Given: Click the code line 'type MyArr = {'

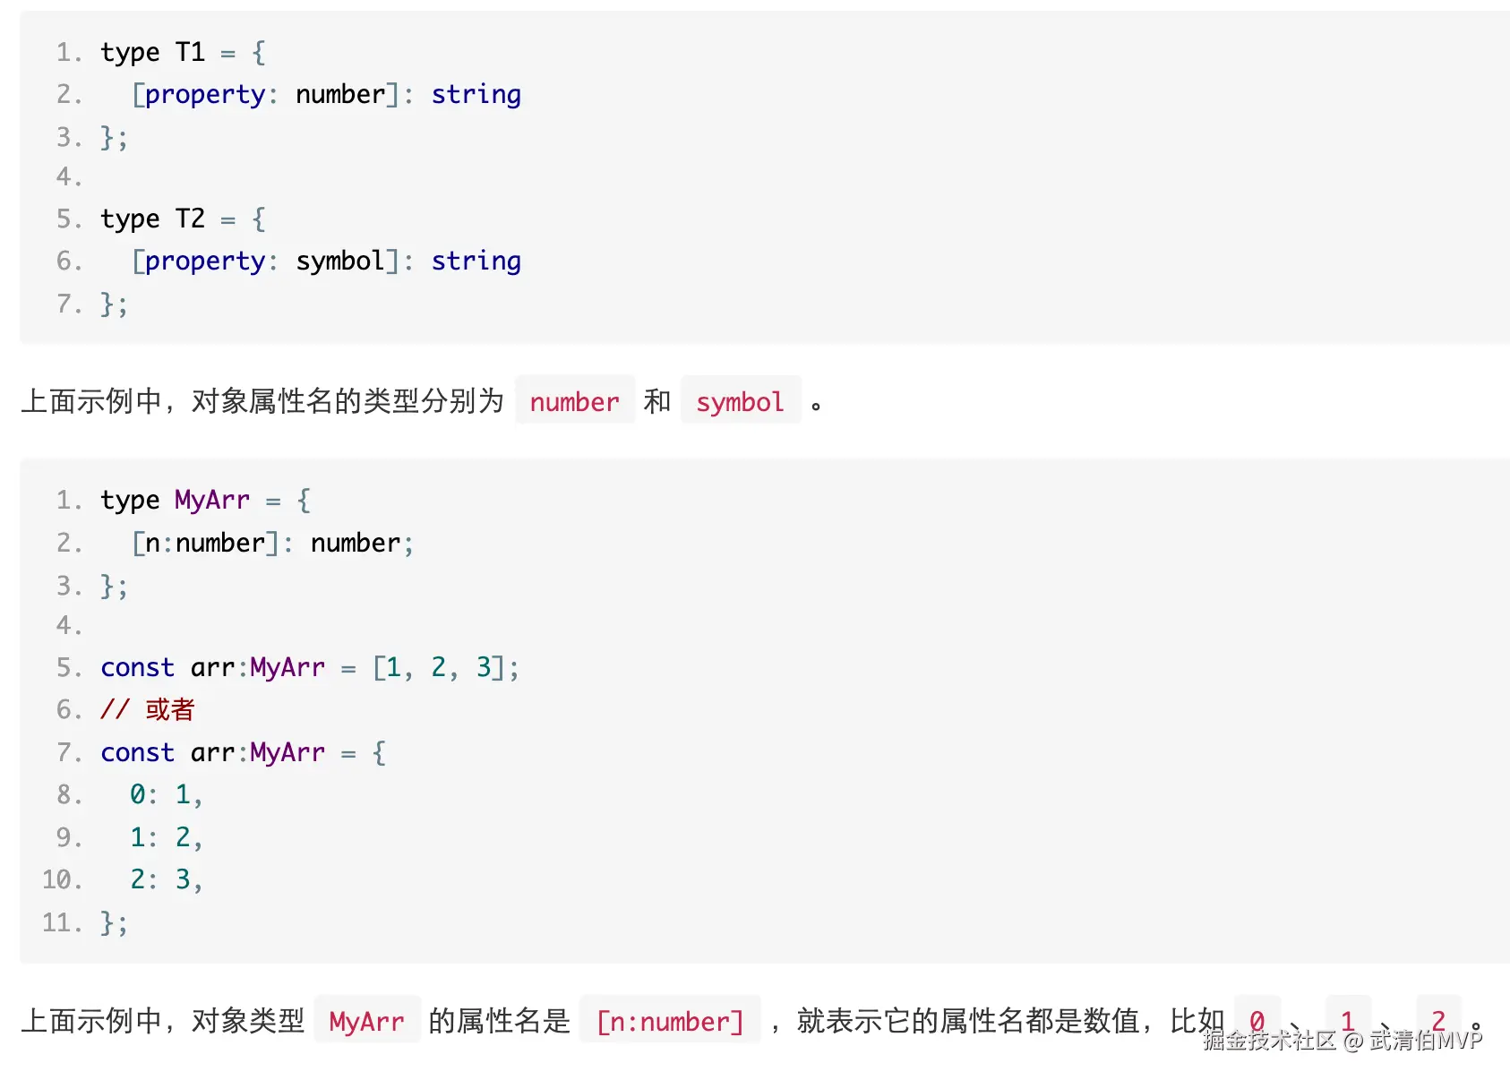Looking at the screenshot, I should (x=206, y=500).
